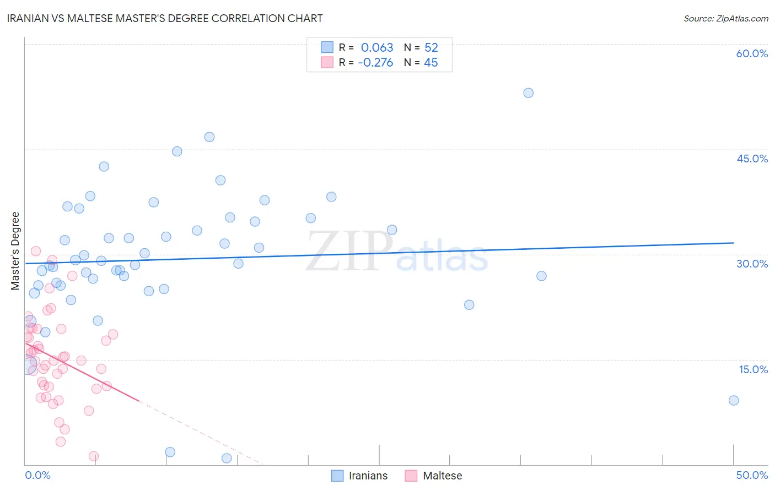775x491 pixels.
Task: Click the Iranians blue legend swatch
Action: click(337, 476)
